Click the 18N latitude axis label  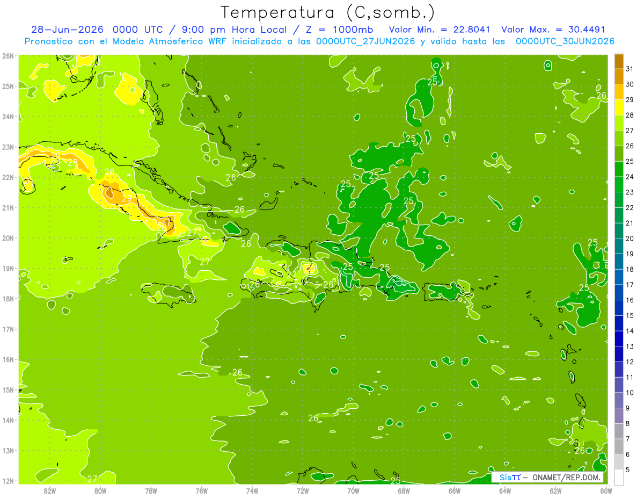point(8,298)
